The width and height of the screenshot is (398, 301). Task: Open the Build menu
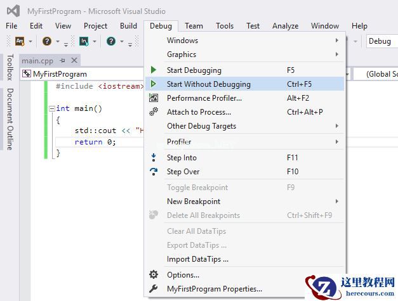128,26
